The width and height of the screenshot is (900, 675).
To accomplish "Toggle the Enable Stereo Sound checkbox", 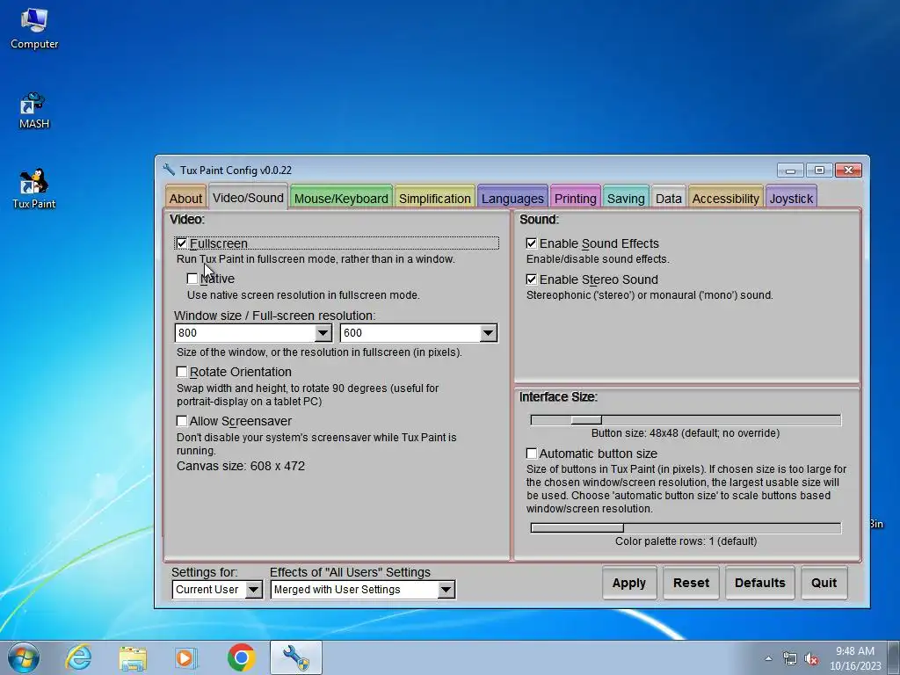I will click(x=532, y=279).
